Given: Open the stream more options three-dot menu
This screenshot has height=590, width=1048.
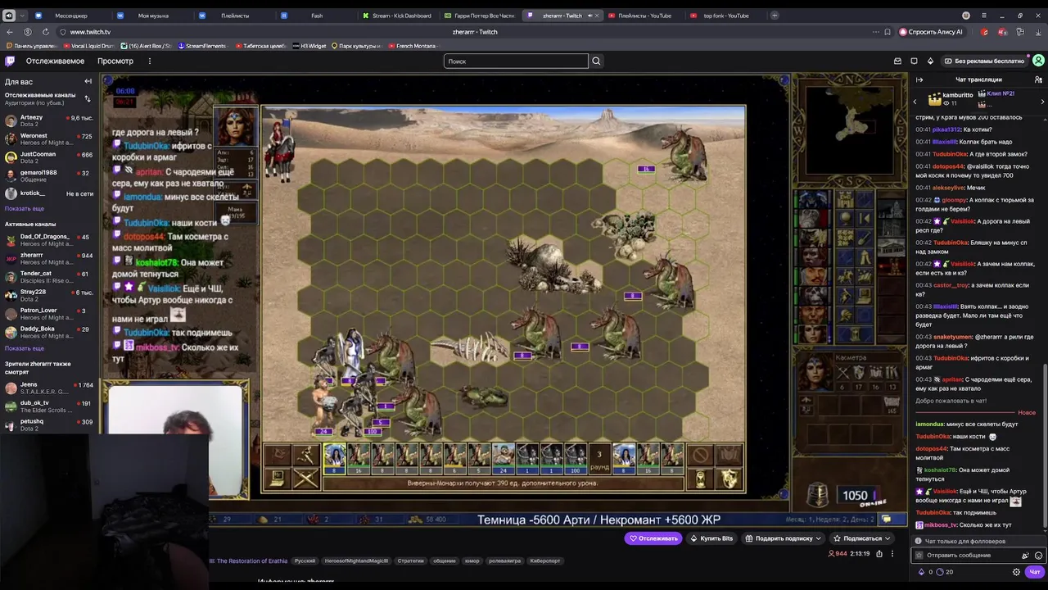Looking at the screenshot, I should [x=892, y=554].
